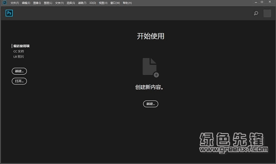
Task: Open the 图像(I) menu
Action: click(x=37, y=3)
